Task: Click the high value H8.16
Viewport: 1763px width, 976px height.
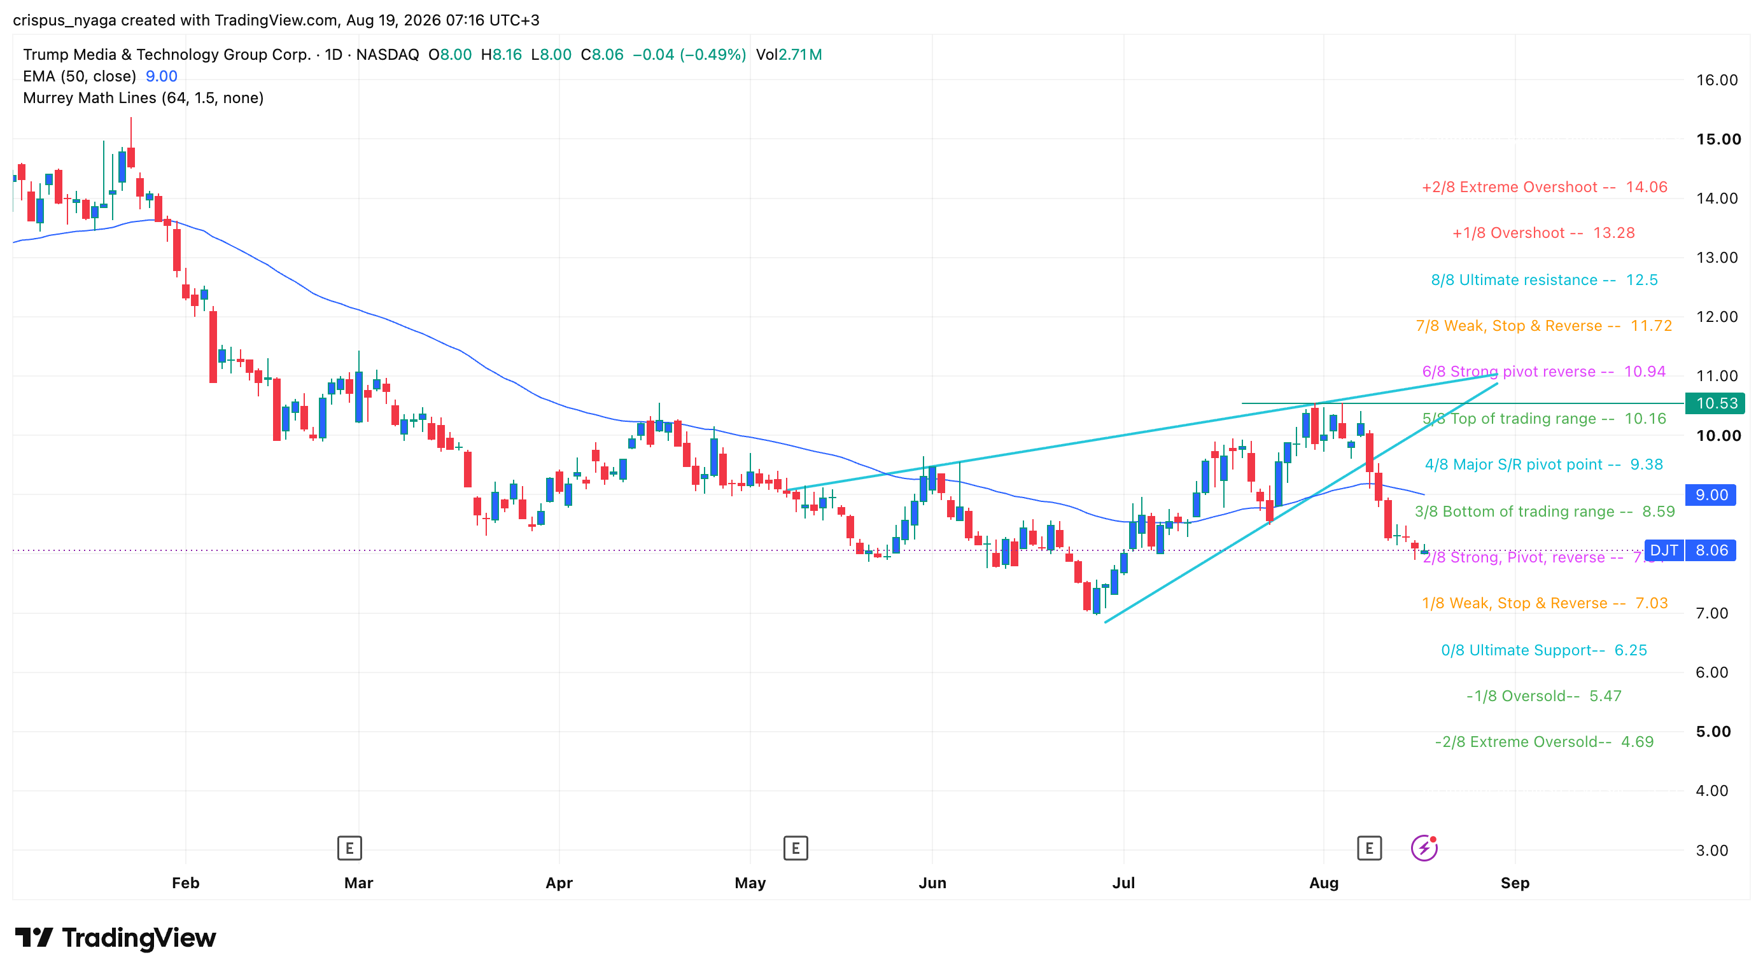Action: tap(501, 55)
